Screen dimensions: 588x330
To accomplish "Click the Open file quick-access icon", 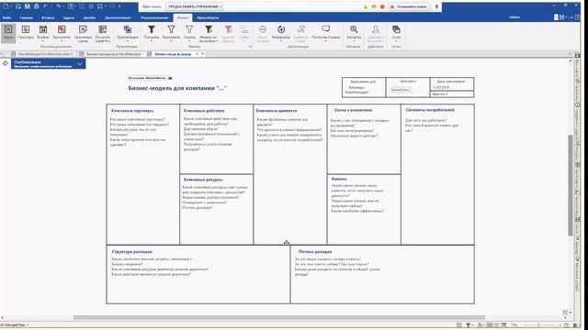I will [18, 6].
